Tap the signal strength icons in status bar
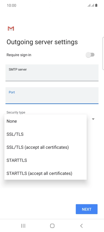Image resolution: width=104 pixels, height=232 pixels. [x=91, y=6]
